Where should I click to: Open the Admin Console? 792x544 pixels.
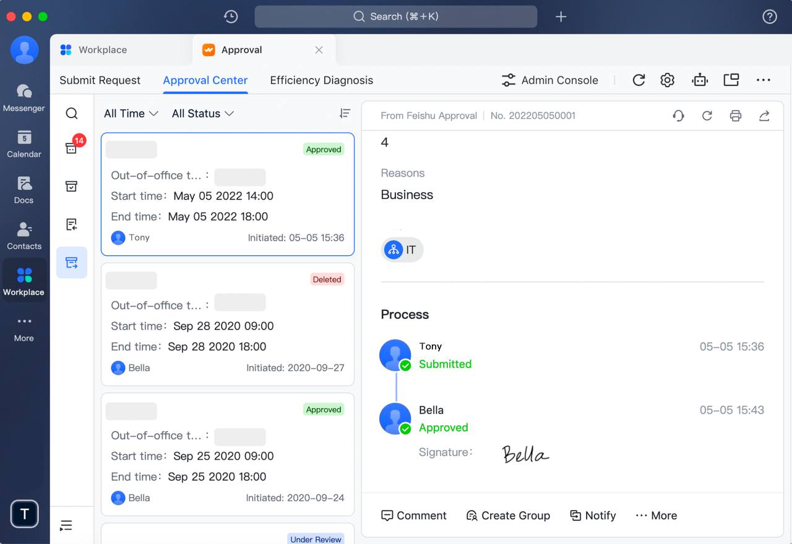pos(550,80)
